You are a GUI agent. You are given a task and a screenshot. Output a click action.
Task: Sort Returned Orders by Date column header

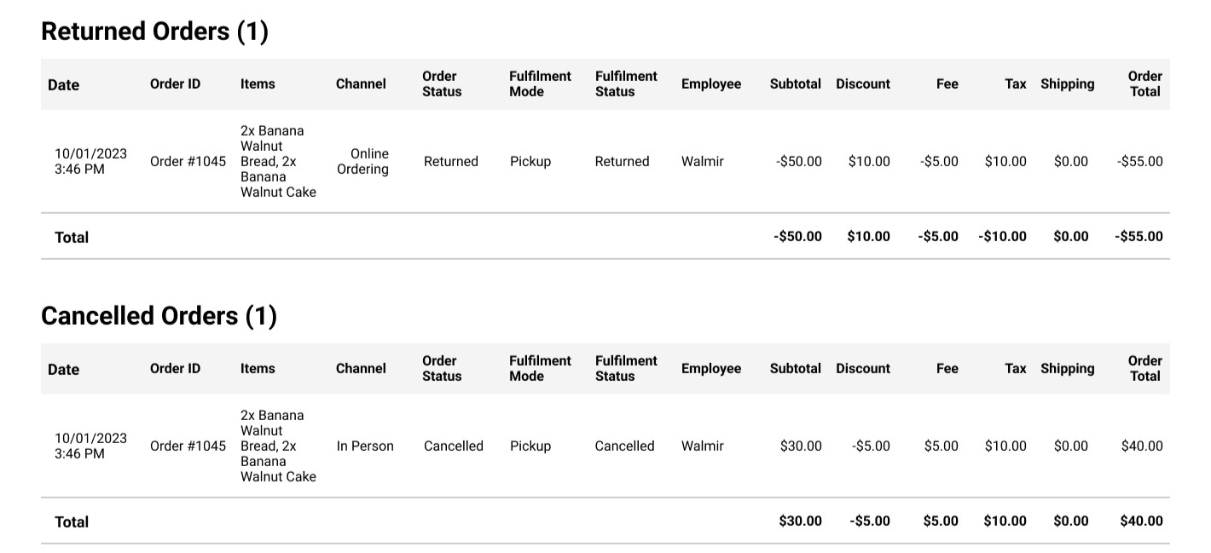coord(63,84)
